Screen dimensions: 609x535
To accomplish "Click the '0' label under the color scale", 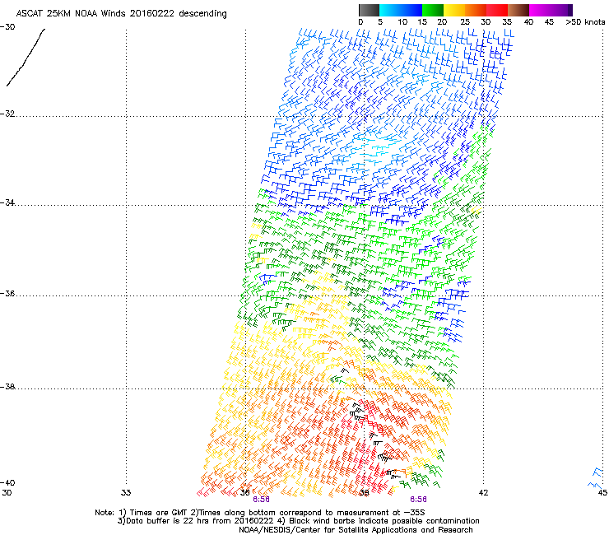I will (x=360, y=22).
